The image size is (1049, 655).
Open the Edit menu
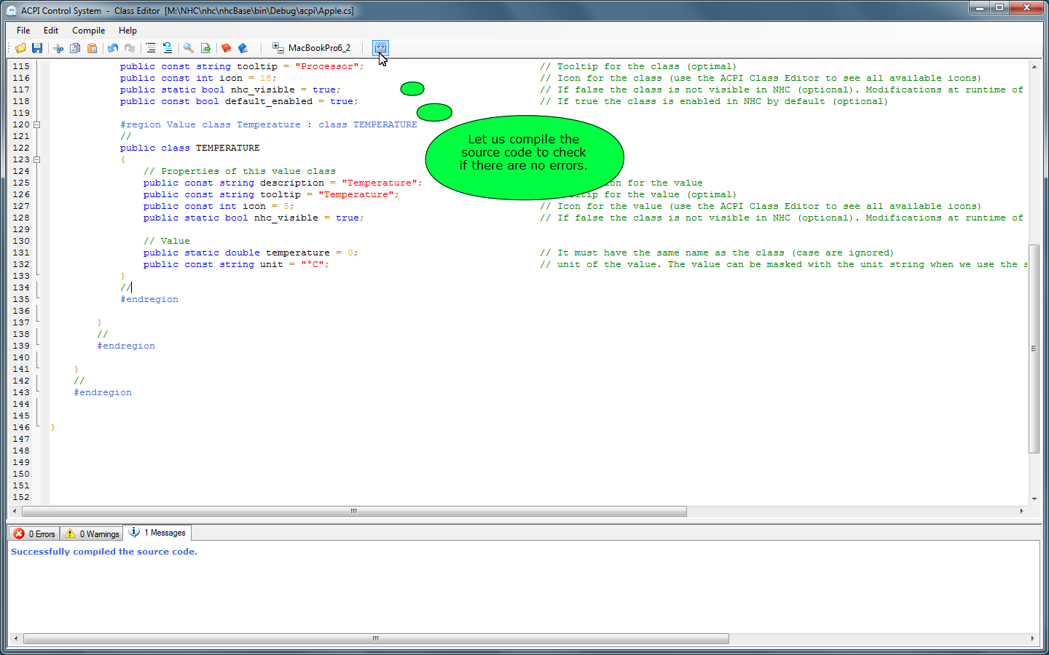(x=50, y=31)
